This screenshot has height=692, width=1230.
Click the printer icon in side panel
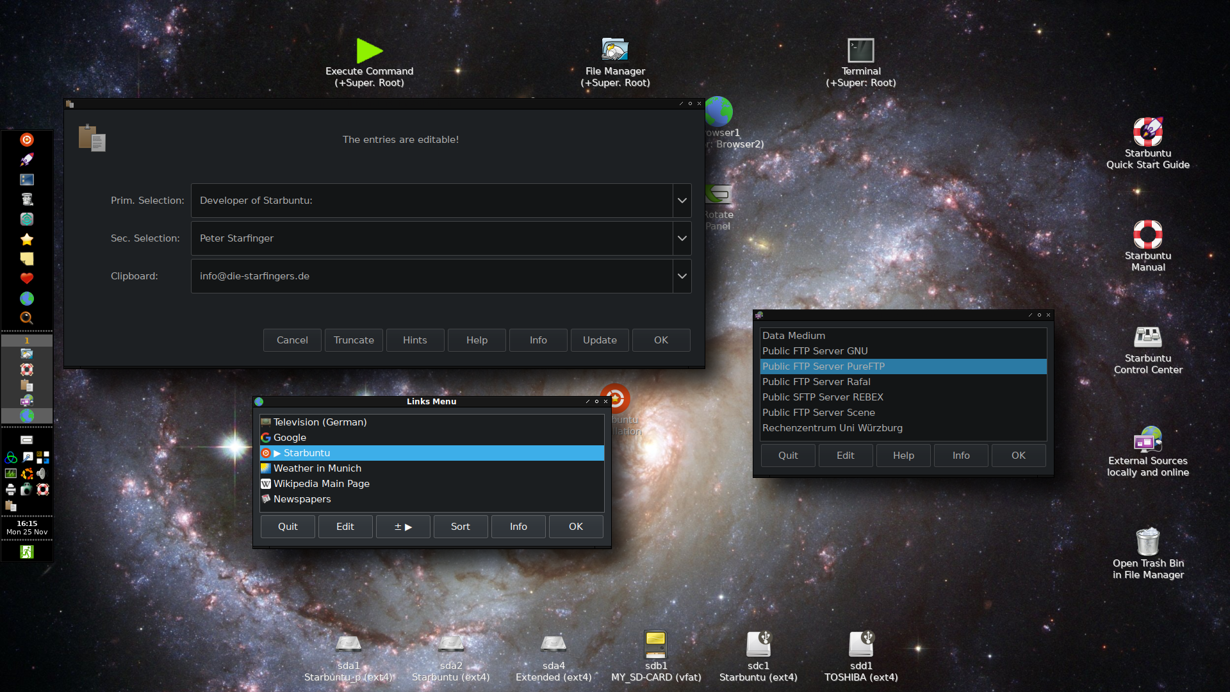coord(11,490)
